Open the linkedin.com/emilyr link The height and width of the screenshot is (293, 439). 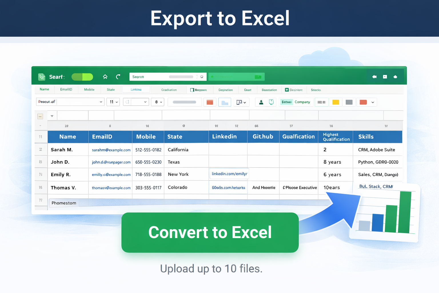pos(229,174)
